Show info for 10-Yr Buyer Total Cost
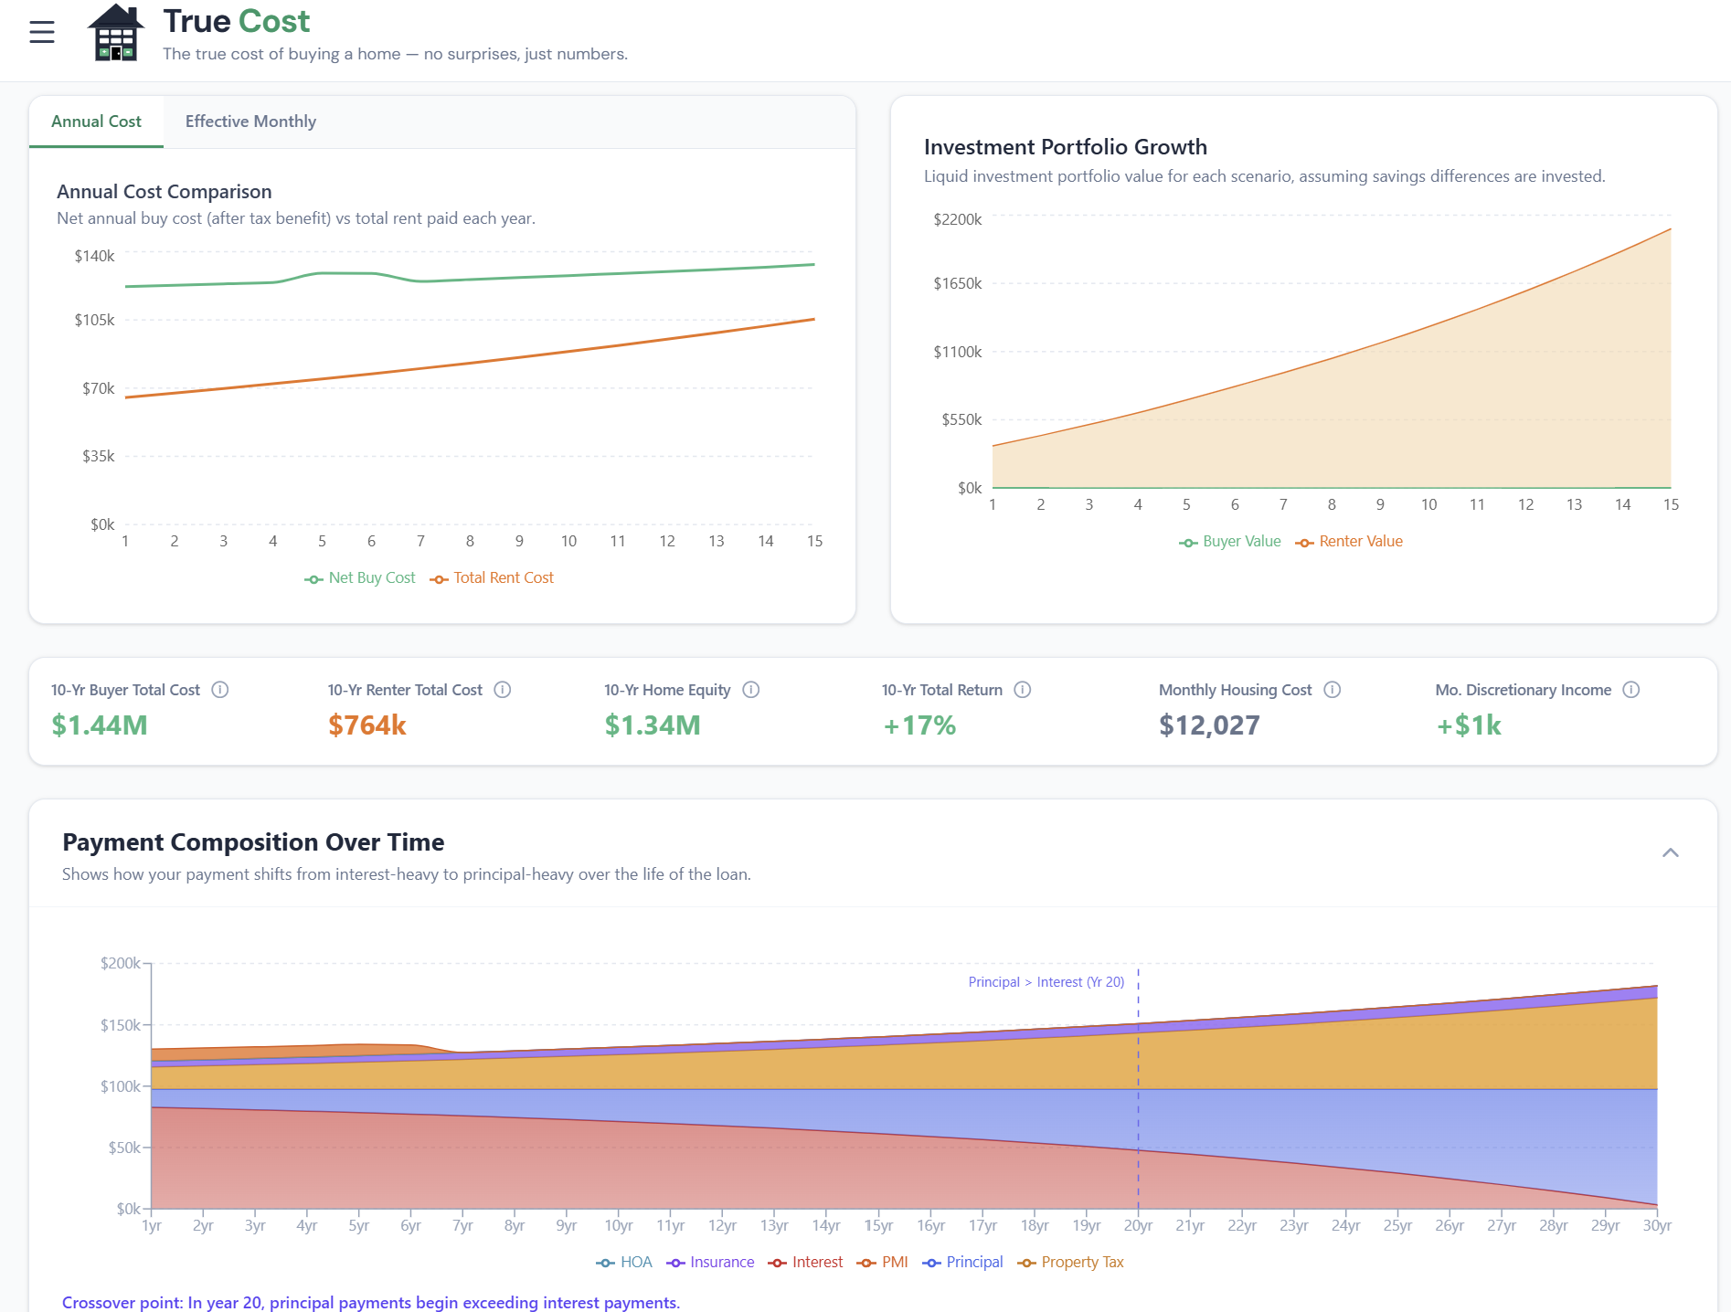This screenshot has width=1731, height=1312. [220, 690]
